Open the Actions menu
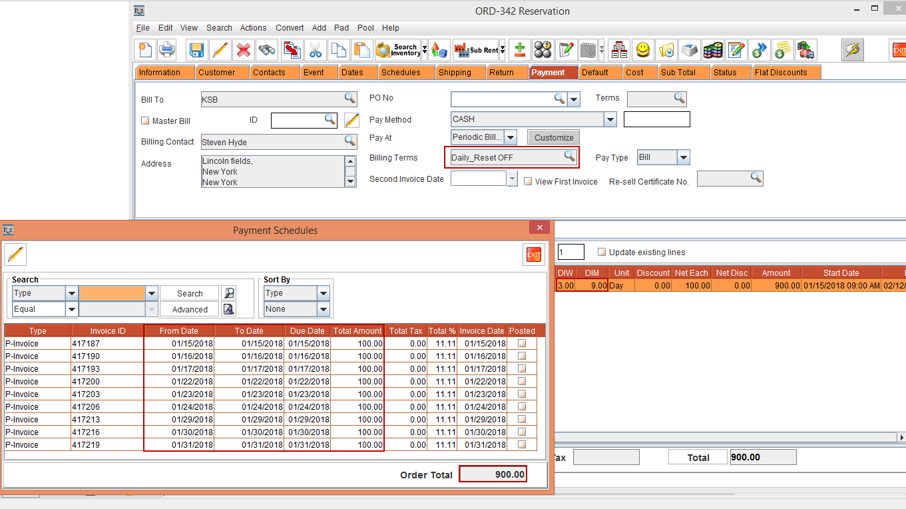Viewport: 906px width, 509px height. point(253,28)
